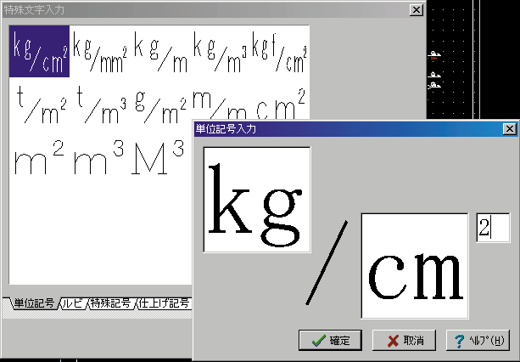Open the ルビ tab

[x=73, y=303]
